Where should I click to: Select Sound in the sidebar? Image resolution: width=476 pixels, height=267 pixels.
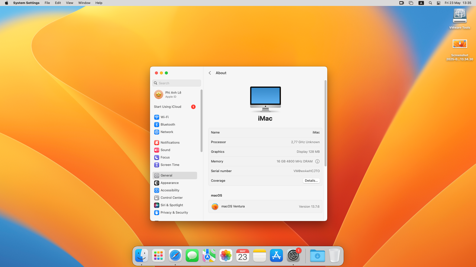[x=175, y=150]
